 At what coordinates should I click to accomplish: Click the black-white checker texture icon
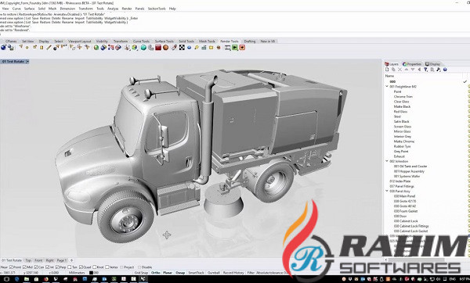pyautogui.click(x=182, y=47)
